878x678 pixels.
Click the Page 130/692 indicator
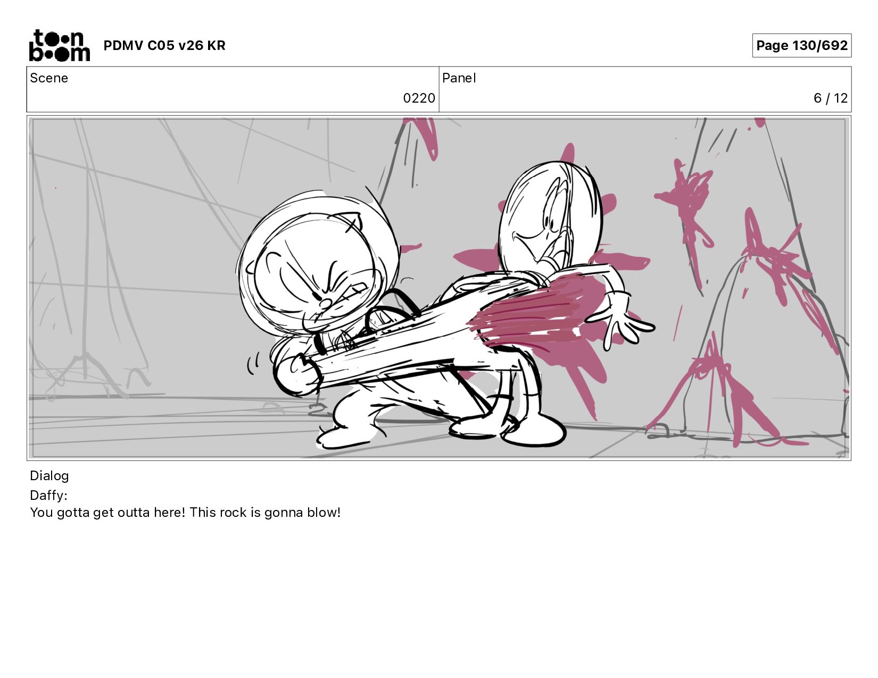[801, 45]
